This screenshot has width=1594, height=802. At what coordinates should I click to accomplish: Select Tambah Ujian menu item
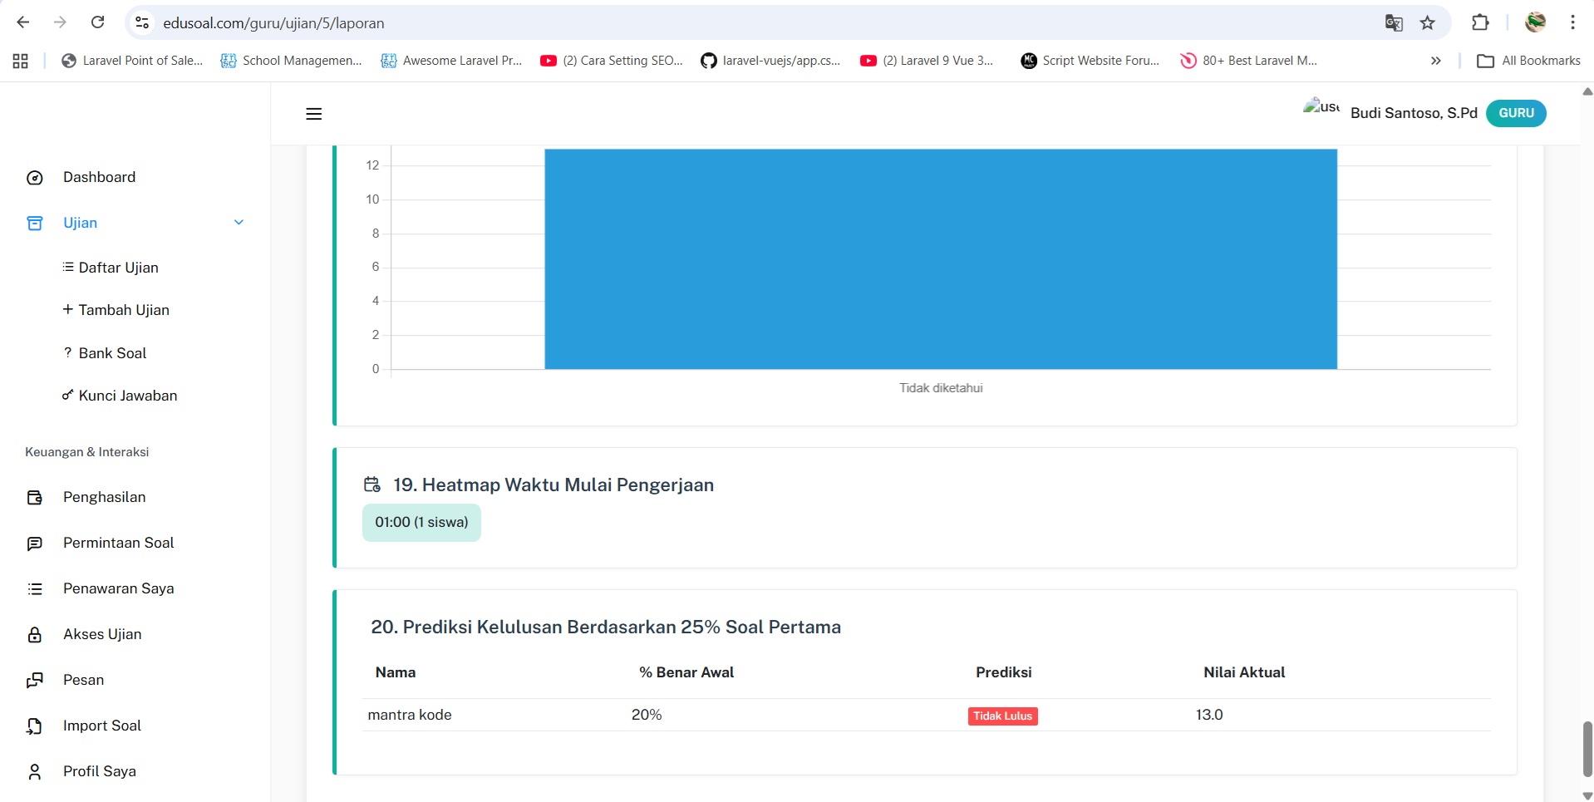tap(123, 310)
